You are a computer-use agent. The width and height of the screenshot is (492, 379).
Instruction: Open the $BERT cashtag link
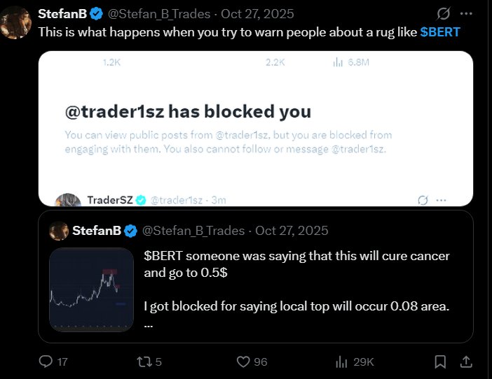[446, 32]
